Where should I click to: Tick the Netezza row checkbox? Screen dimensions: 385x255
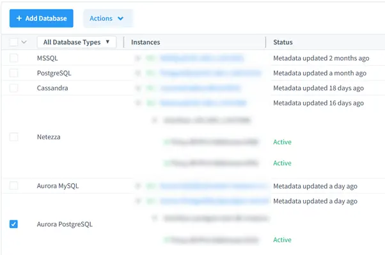coord(14,137)
